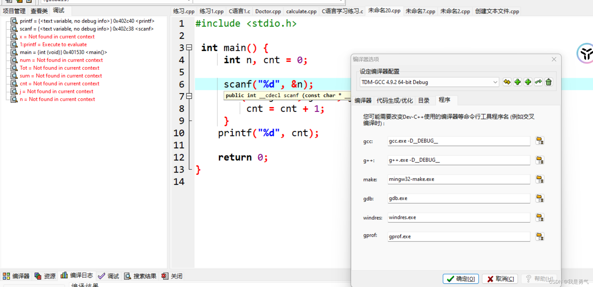This screenshot has width=593, height=287.
Task: Delete the selected compiler set with trash icon
Action: [549, 82]
